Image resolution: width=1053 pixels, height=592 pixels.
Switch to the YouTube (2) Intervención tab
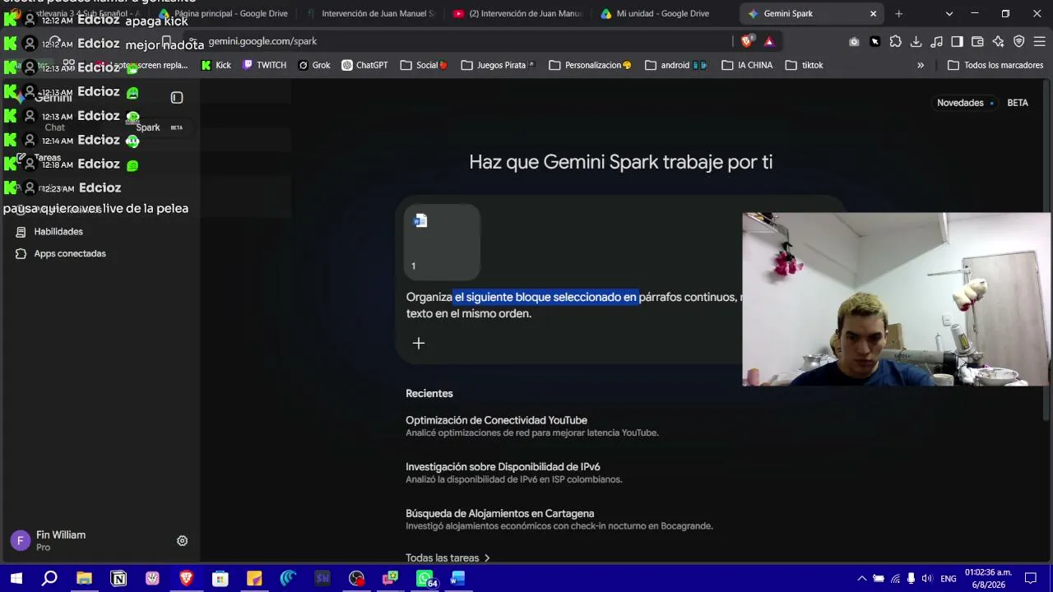point(517,14)
